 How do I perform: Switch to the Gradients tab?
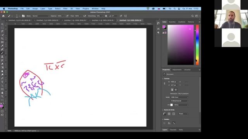[x=182, y=22]
